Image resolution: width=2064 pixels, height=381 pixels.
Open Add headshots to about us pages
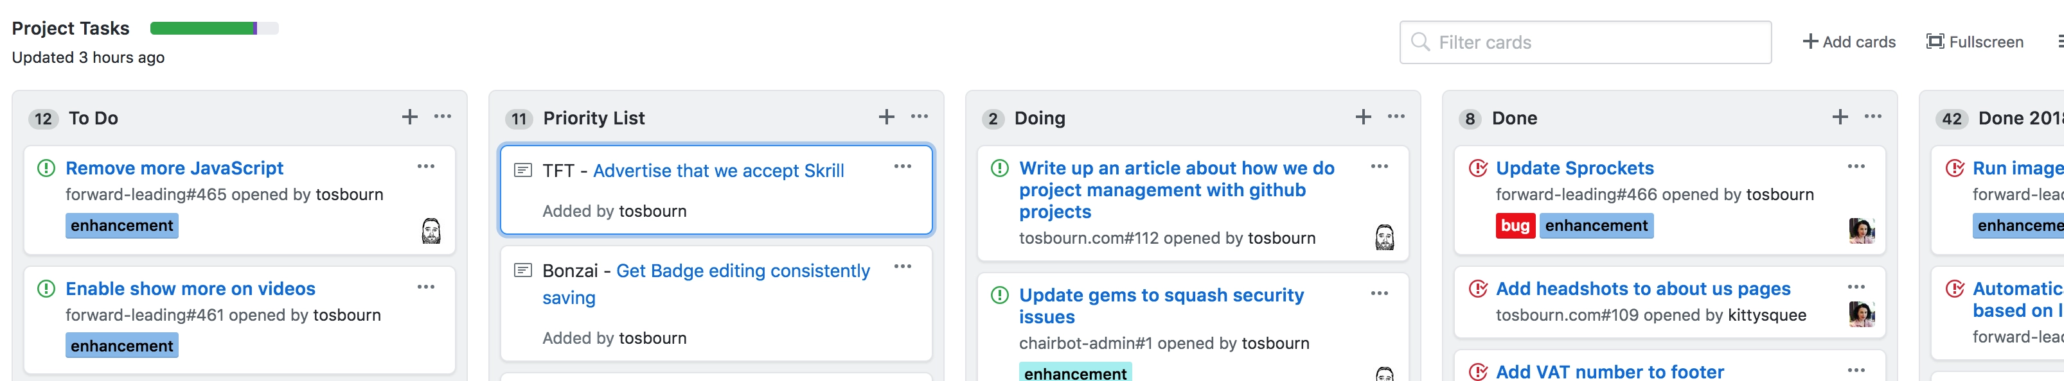point(1642,289)
